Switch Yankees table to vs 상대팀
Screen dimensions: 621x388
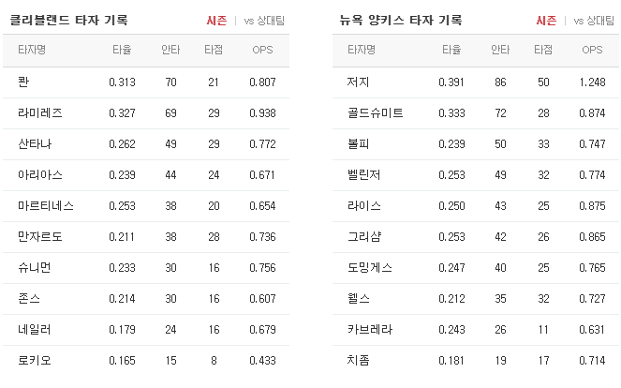point(594,21)
